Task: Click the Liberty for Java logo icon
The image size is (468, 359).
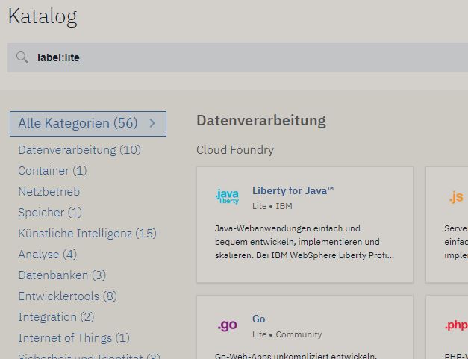Action: pos(227,197)
